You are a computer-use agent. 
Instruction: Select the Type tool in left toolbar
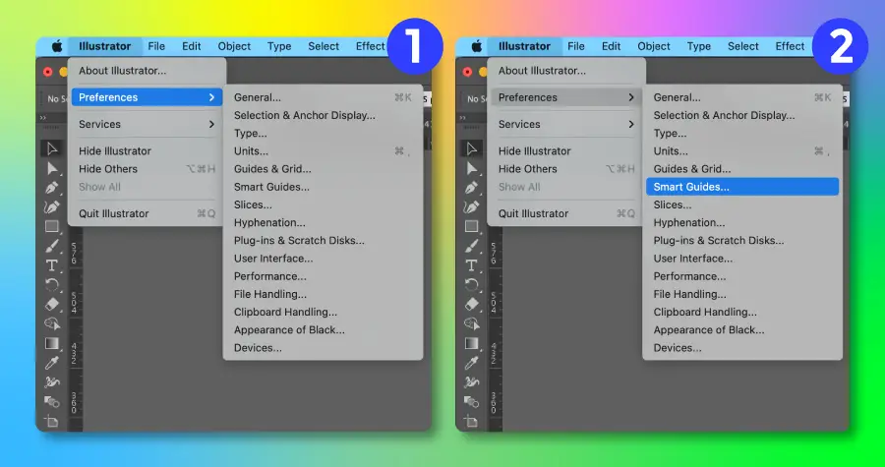(52, 265)
